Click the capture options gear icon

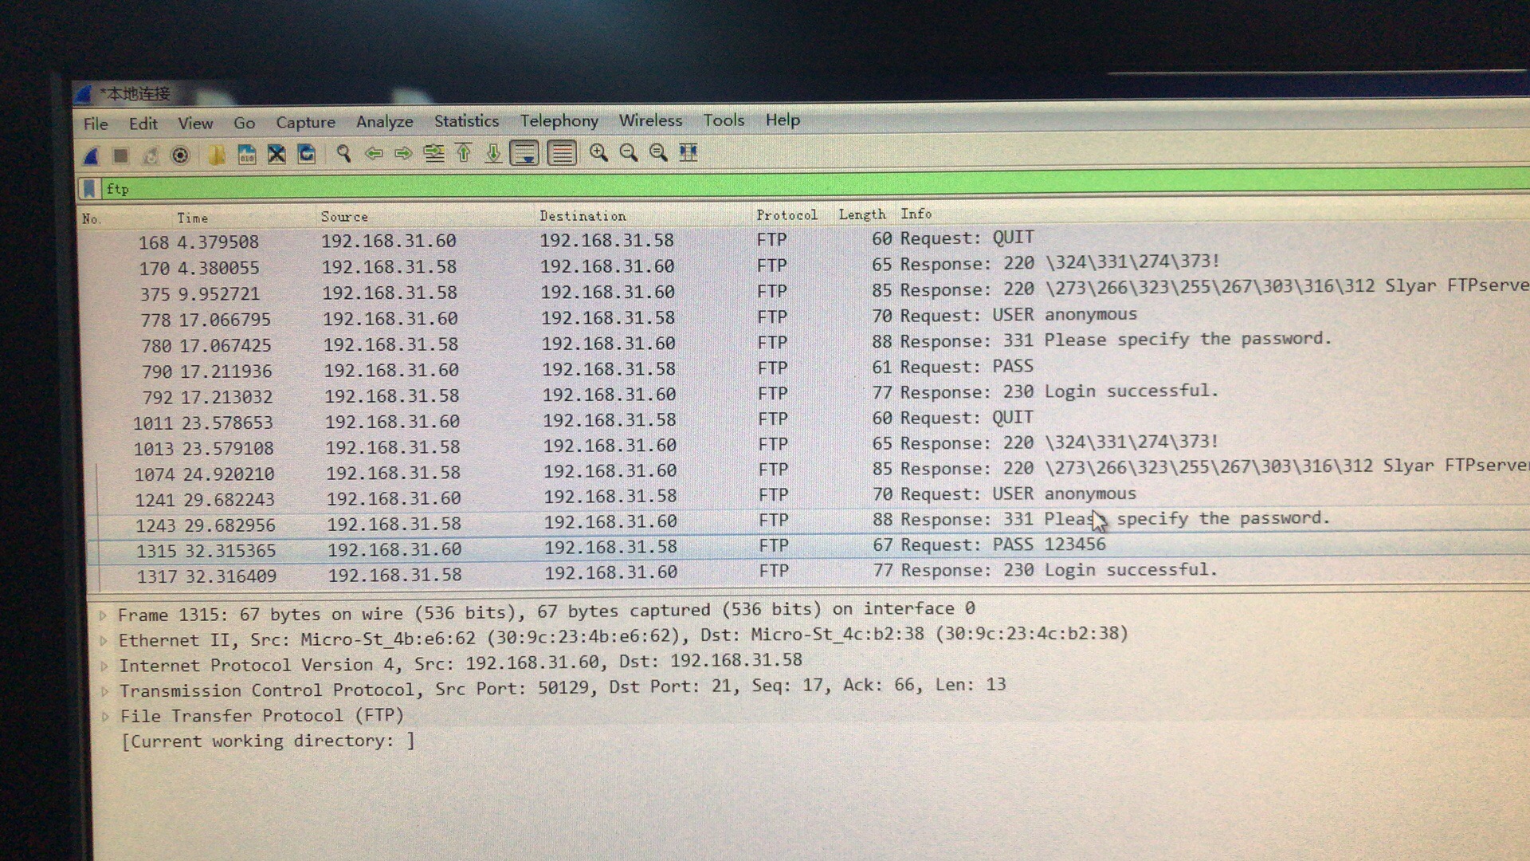point(181,155)
